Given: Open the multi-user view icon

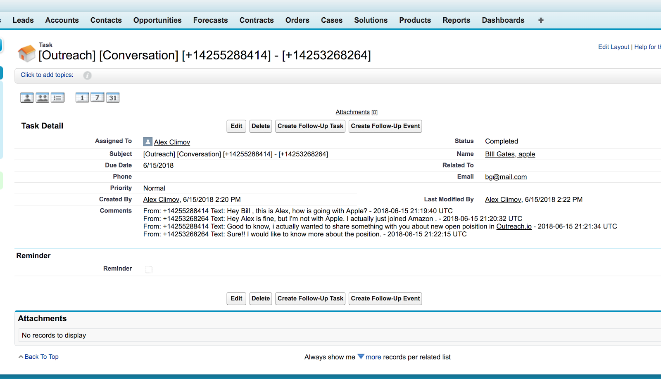Looking at the screenshot, I should point(43,98).
